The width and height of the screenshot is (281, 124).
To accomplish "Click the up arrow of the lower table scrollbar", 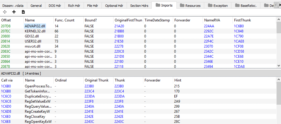I will coord(279,79).
